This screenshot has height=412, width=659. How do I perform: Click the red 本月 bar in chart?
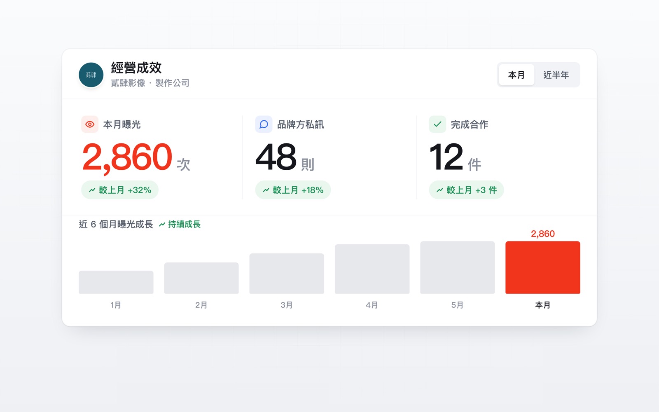[x=543, y=267]
